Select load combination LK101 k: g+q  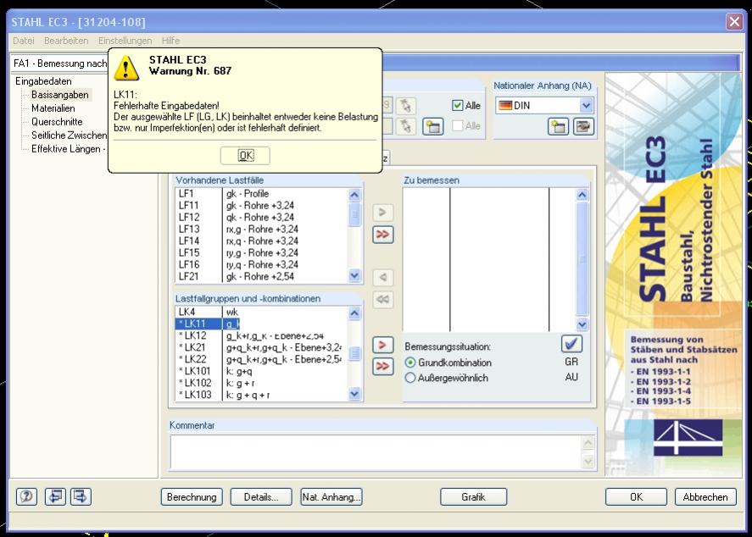pyautogui.click(x=262, y=371)
